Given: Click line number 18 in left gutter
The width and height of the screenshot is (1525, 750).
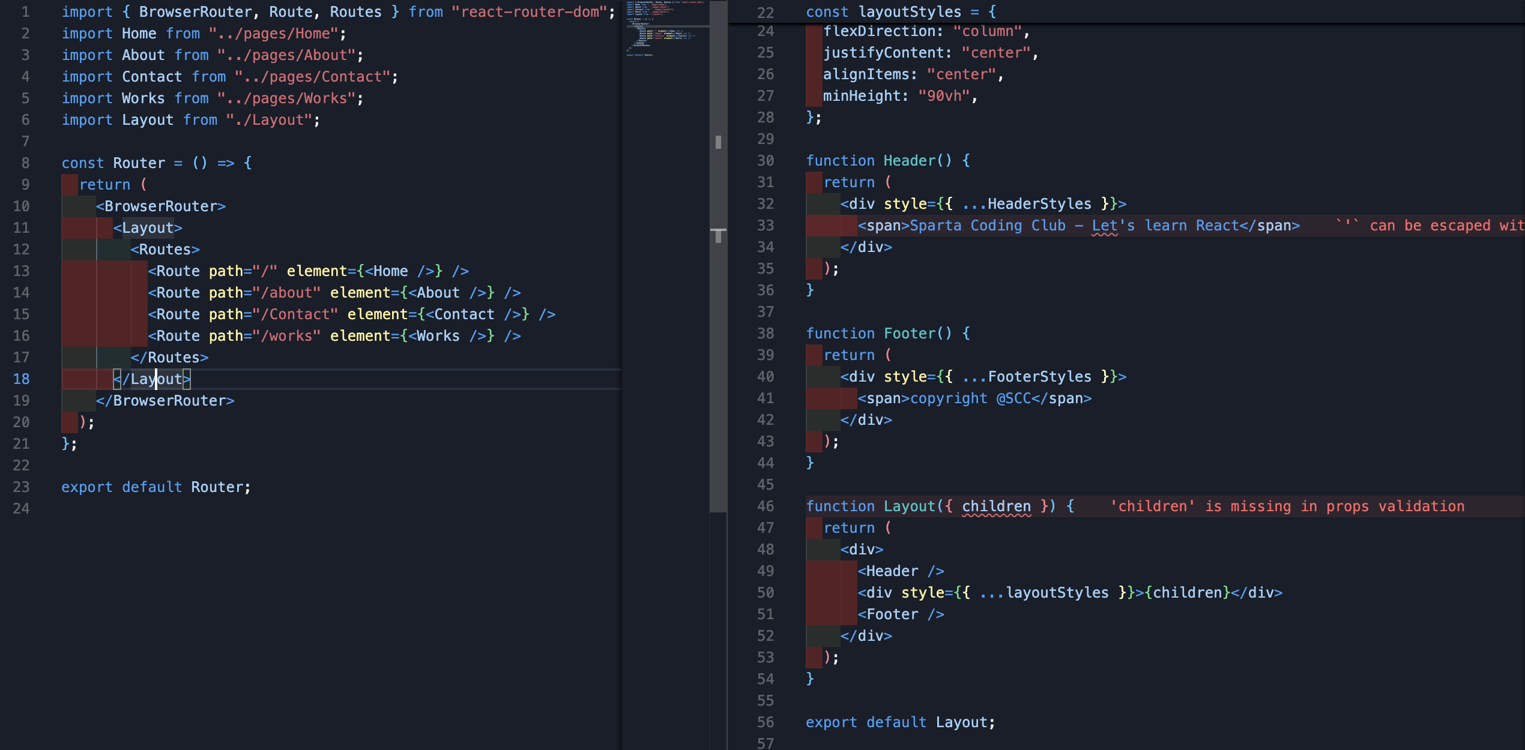Looking at the screenshot, I should [x=21, y=379].
